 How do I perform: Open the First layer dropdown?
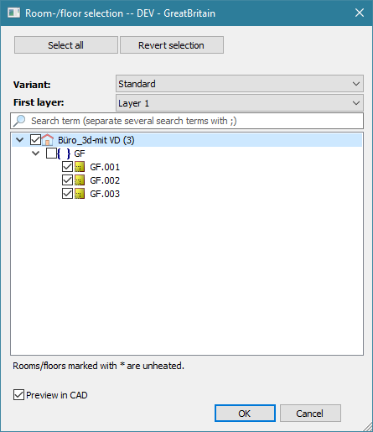click(240, 103)
